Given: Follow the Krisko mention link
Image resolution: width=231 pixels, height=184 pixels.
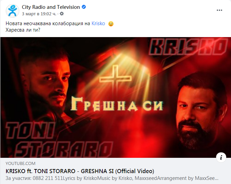Looking at the screenshot, I should [x=98, y=23].
